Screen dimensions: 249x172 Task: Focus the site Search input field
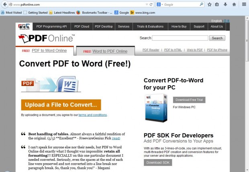[180, 38]
